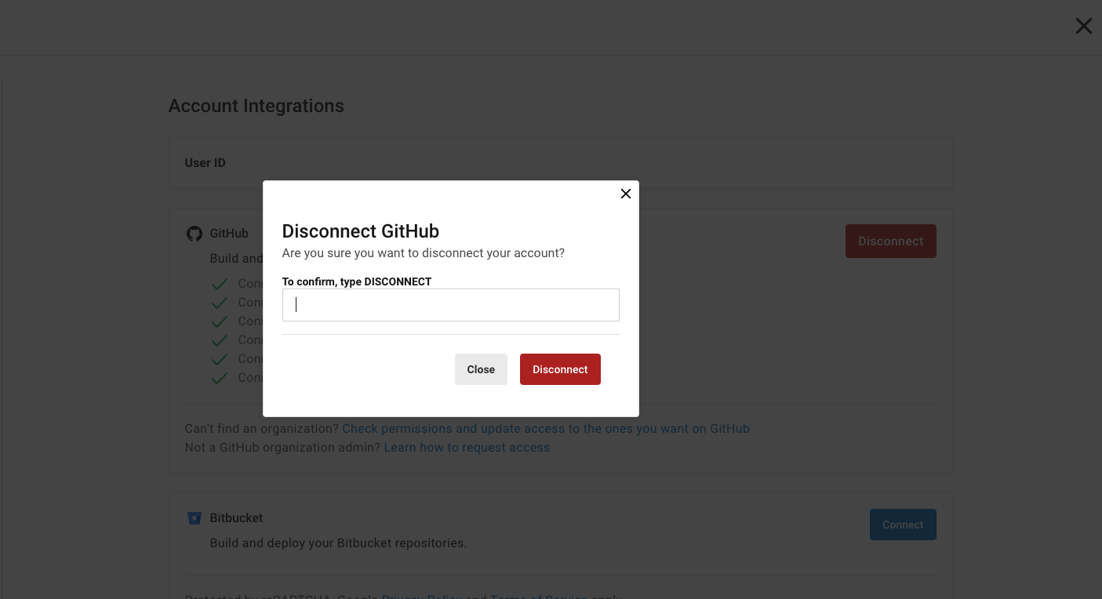Open the Check permissions and update access link
This screenshot has width=1102, height=599.
(545, 429)
